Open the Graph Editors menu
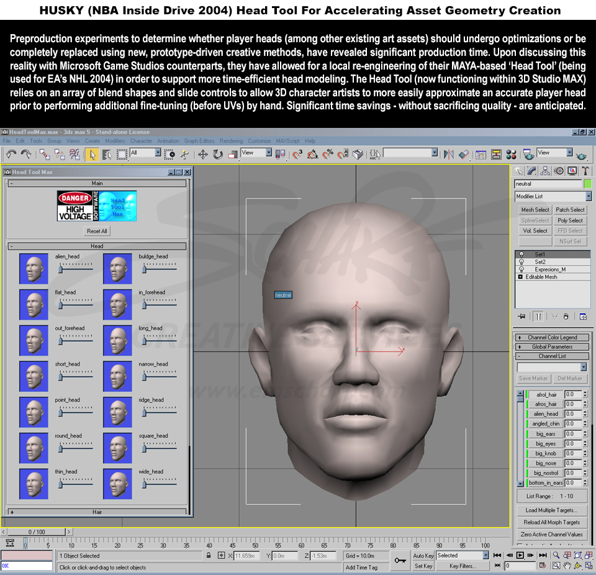 click(199, 141)
